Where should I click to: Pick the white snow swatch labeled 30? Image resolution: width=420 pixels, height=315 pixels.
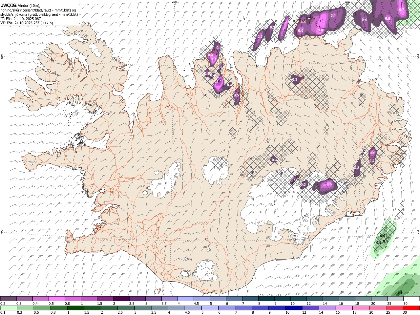click(x=411, y=299)
